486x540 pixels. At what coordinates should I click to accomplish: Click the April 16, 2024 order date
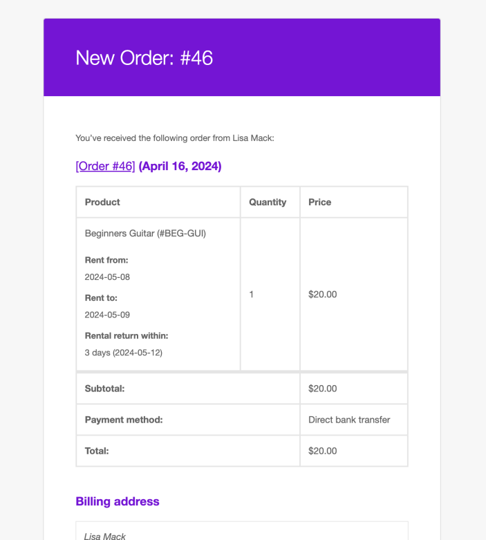pyautogui.click(x=180, y=166)
